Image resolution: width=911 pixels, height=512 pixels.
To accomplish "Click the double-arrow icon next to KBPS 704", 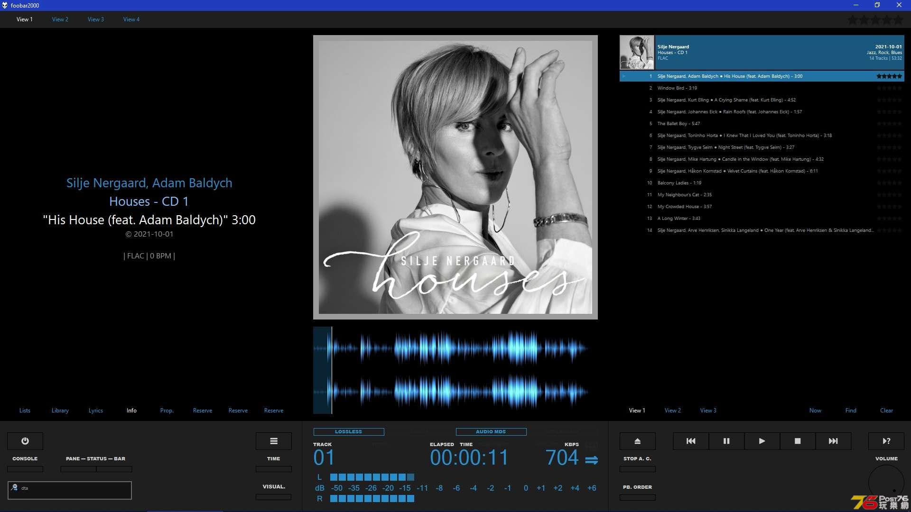I will 591,460.
